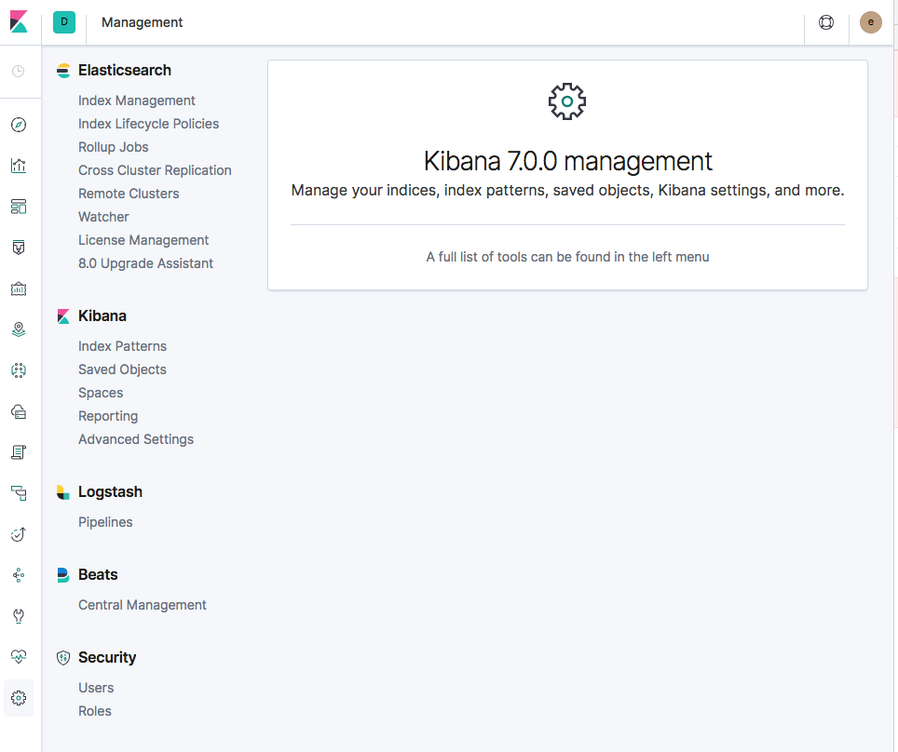Click the 'Kibana 7.0.0 management' title
Image resolution: width=898 pixels, height=752 pixels.
click(x=567, y=161)
